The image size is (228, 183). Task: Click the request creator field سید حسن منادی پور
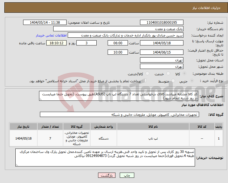(x=126, y=35)
